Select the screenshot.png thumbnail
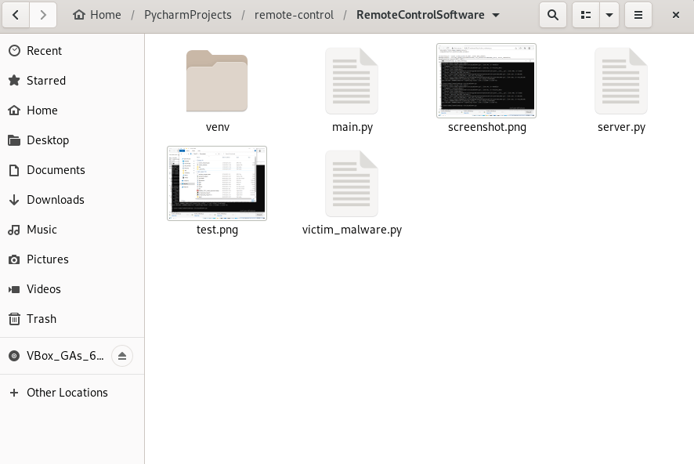Image resolution: width=694 pixels, height=464 pixels. coord(486,81)
